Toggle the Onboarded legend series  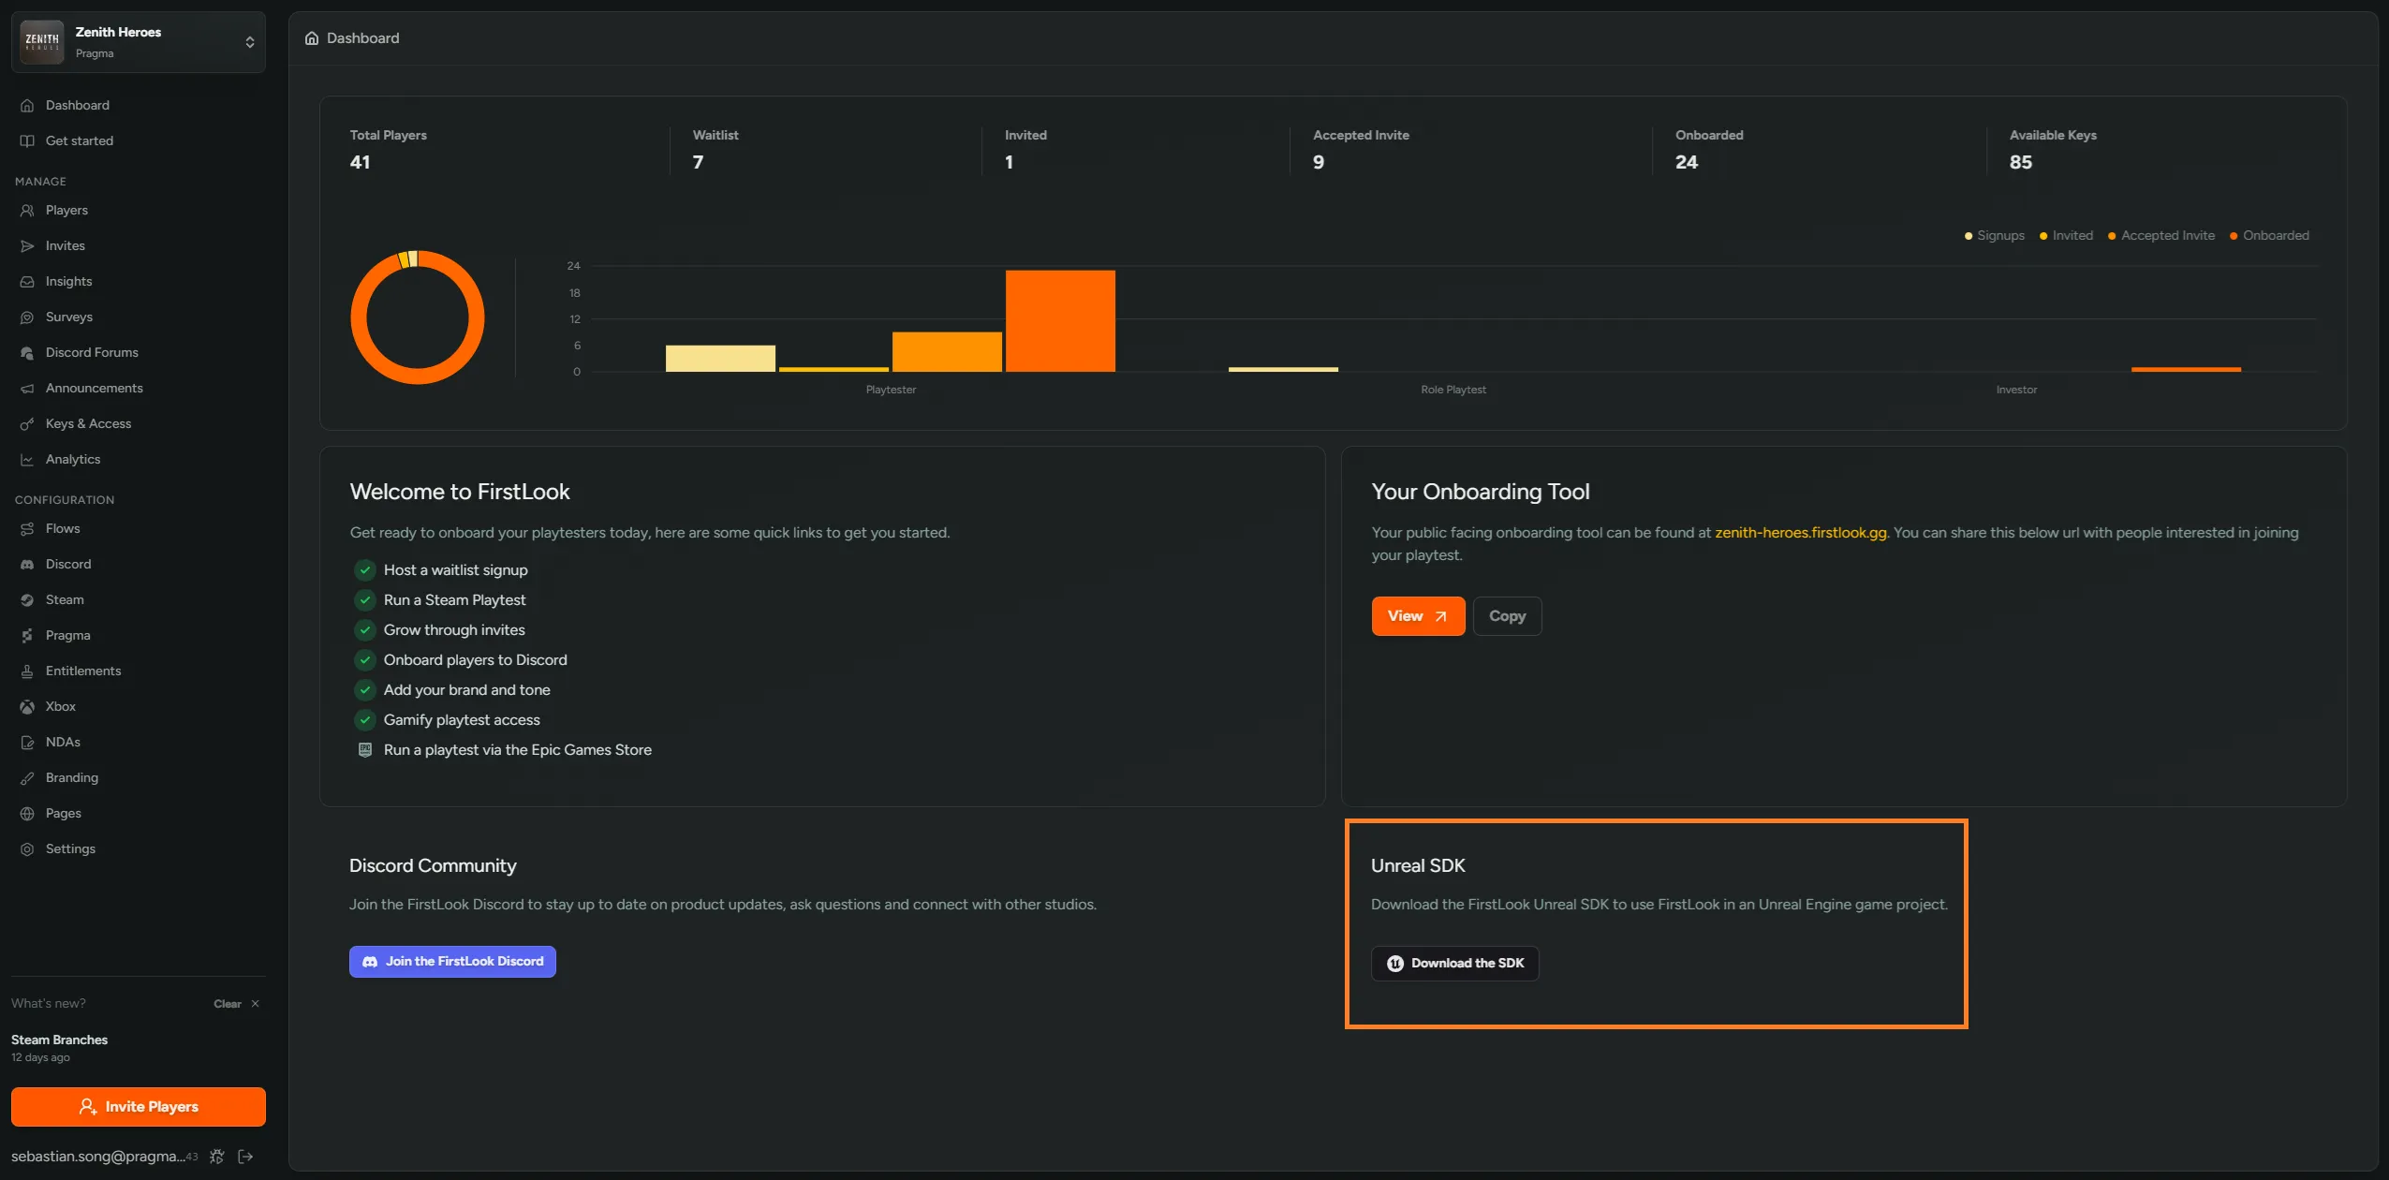(x=2269, y=236)
